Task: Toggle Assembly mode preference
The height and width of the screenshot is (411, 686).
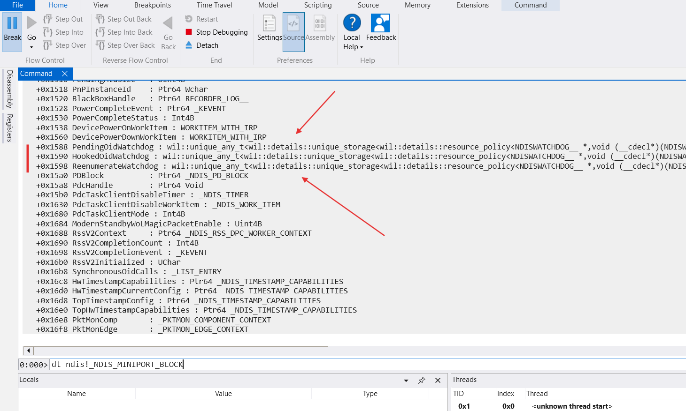Action: click(x=320, y=23)
